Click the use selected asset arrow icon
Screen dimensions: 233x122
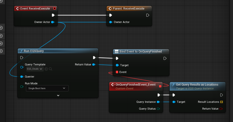tap(46, 69)
